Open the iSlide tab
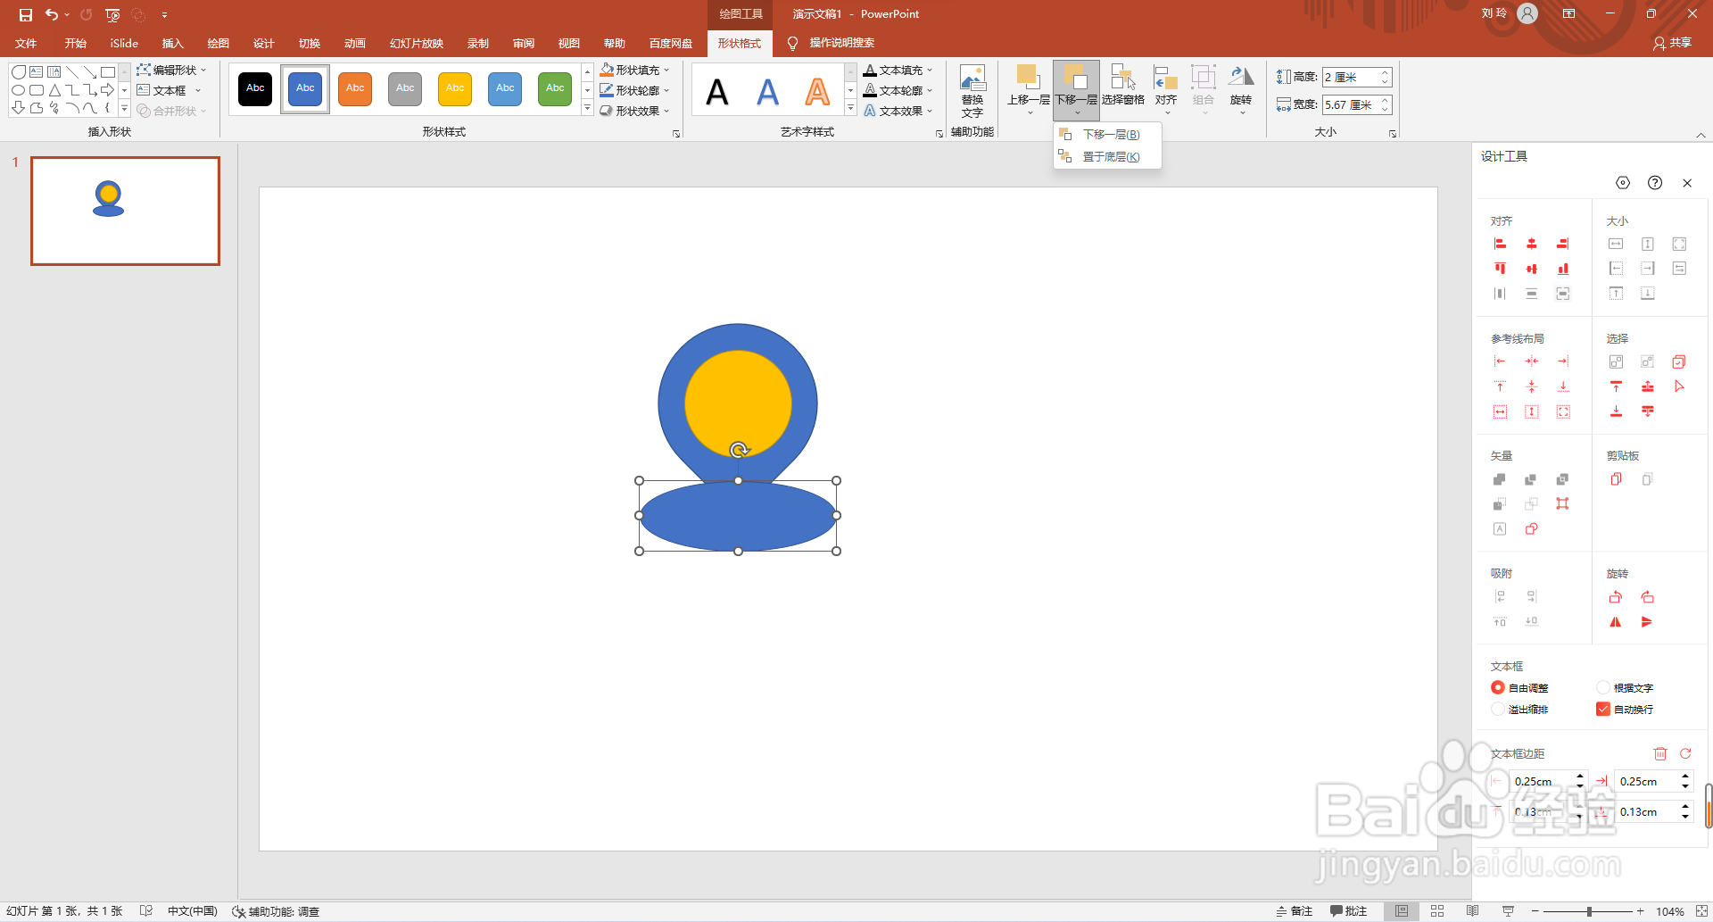The image size is (1713, 922). point(124,43)
